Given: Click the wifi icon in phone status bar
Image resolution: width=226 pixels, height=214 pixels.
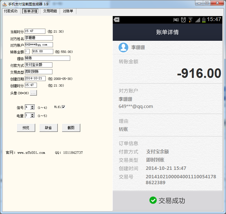Looking at the screenshot, I should [x=190, y=20].
